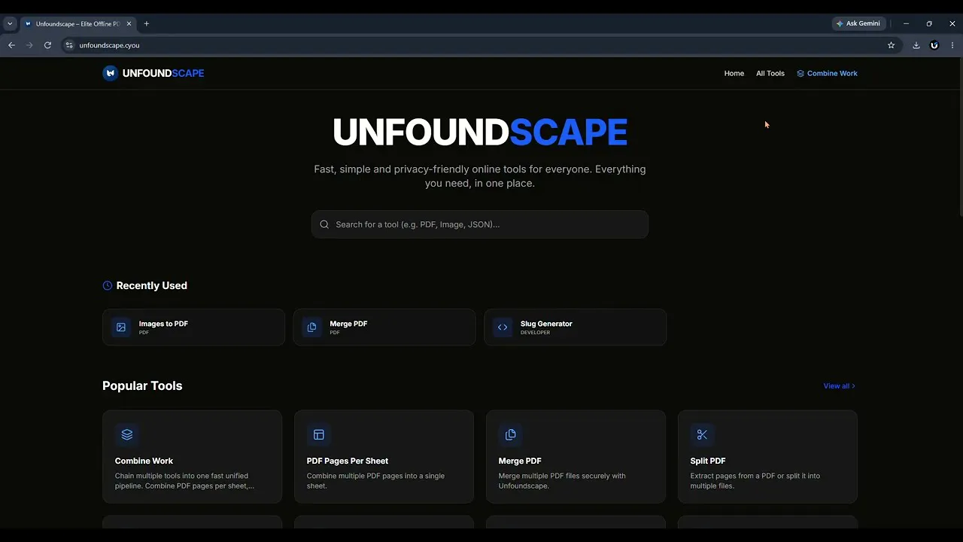The width and height of the screenshot is (963, 542).
Task: Click the clock icon next to Recently Used
Action: [108, 285]
